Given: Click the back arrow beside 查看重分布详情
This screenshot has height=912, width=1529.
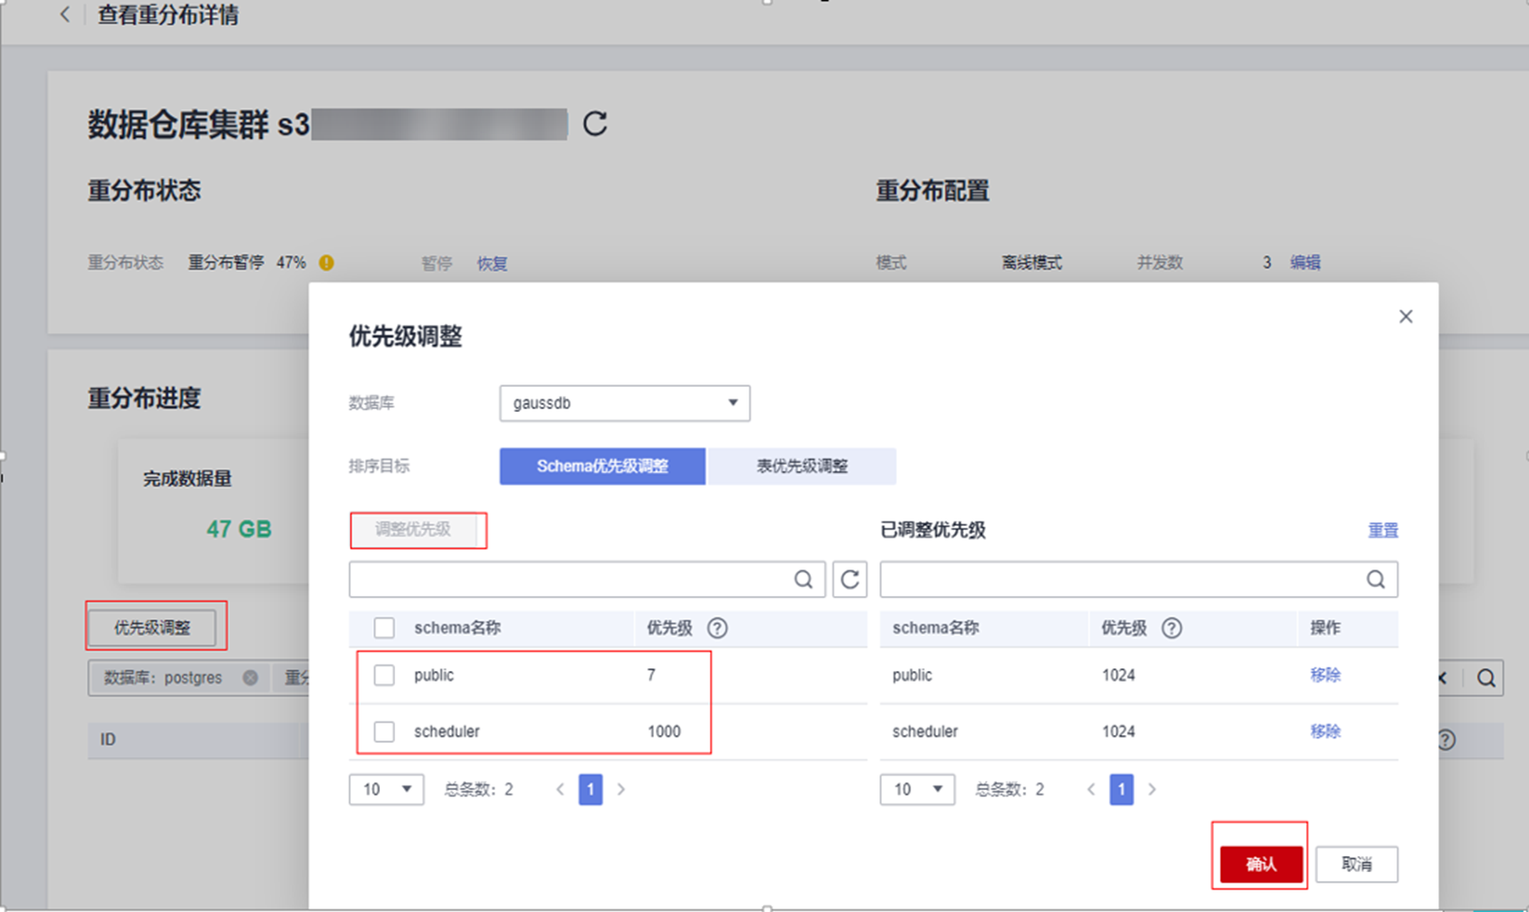Looking at the screenshot, I should click(64, 15).
